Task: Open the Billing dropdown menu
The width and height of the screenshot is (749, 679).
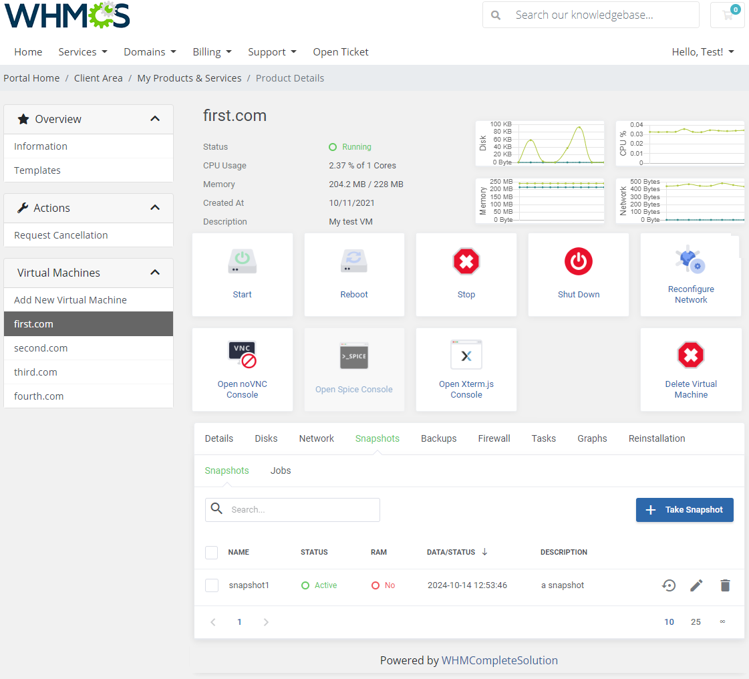Action: (212, 51)
